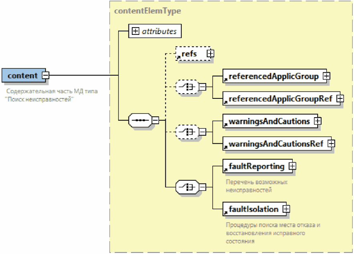Expand the faultIsolation element
This screenshot has width=354, height=254.
(x=286, y=209)
